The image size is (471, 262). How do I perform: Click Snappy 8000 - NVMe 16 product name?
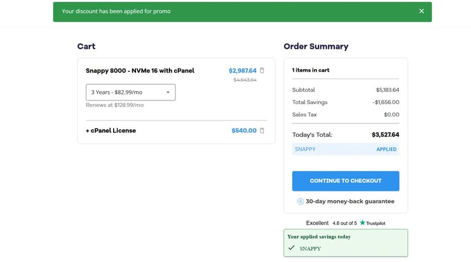coord(140,70)
